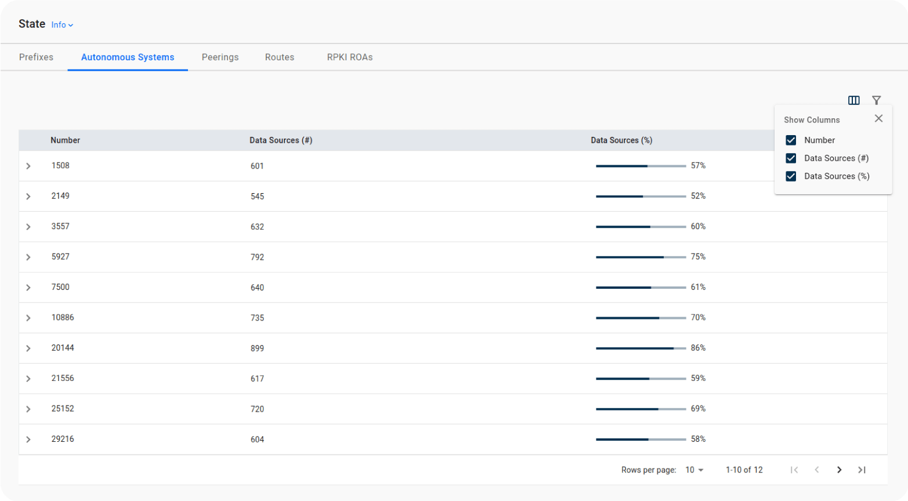Sort by the Number column header
This screenshot has width=908, height=501.
(65, 140)
